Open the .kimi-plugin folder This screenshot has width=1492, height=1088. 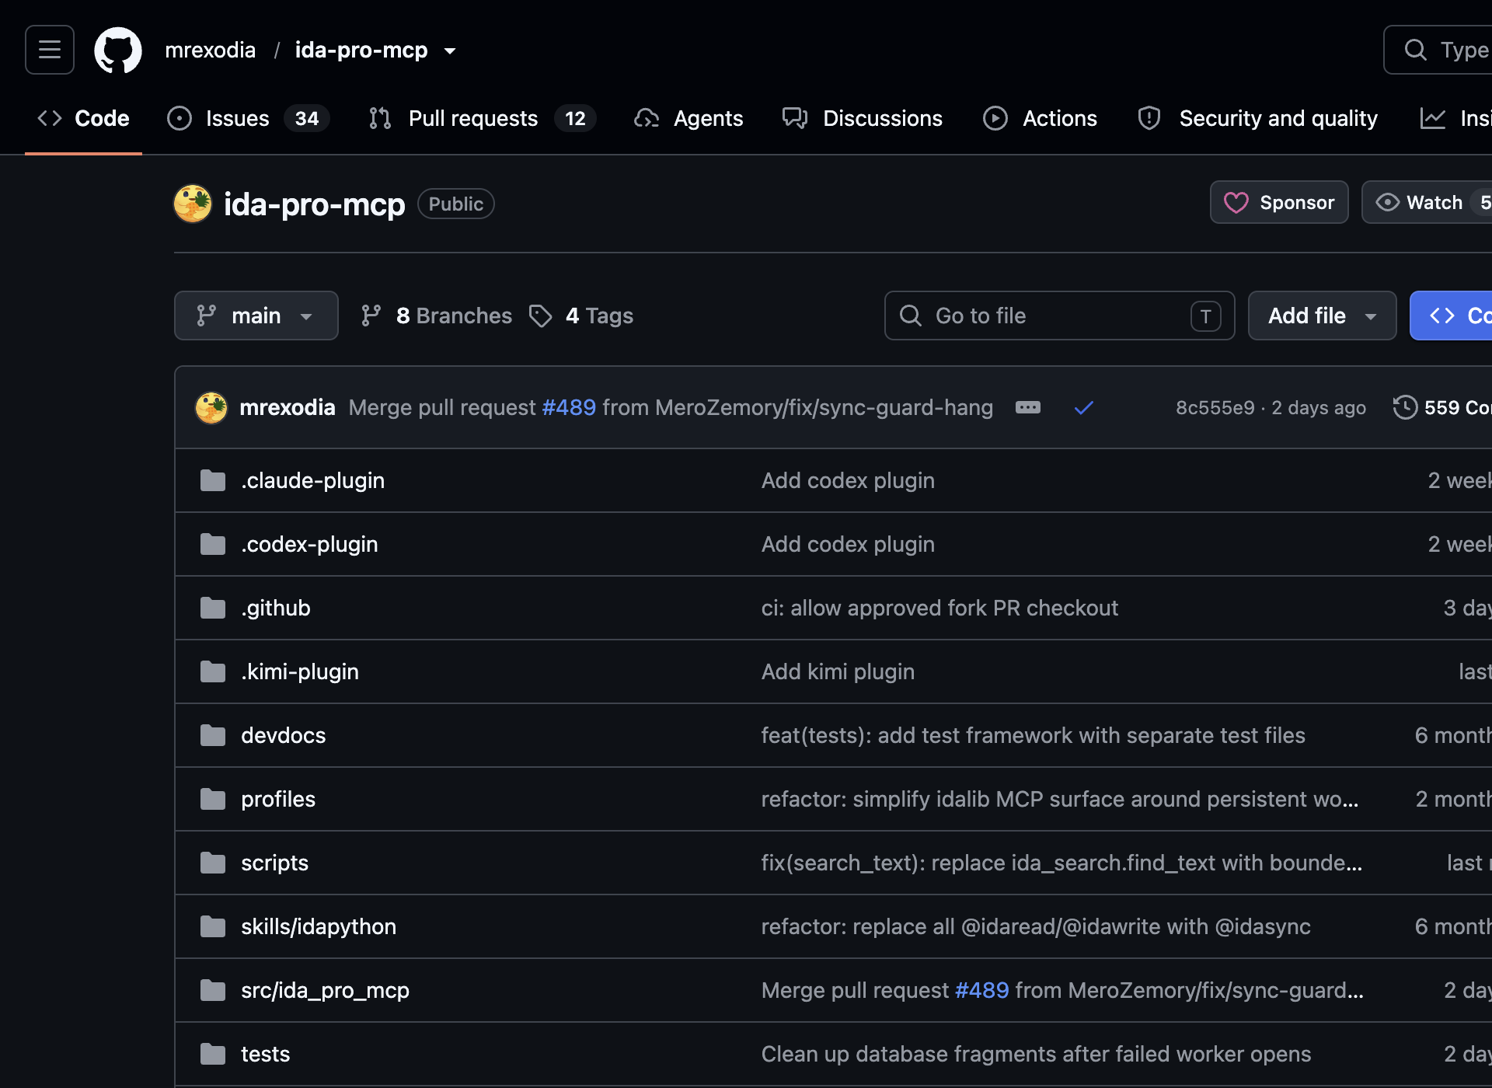click(x=300, y=671)
